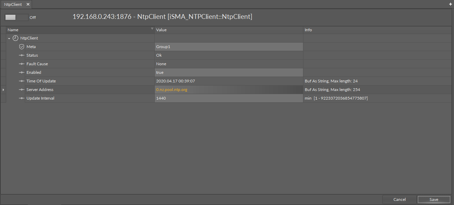Edit the Update Interval value 1440
Image resolution: width=454 pixels, height=205 pixels.
(x=228, y=98)
